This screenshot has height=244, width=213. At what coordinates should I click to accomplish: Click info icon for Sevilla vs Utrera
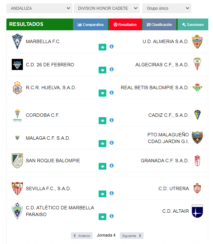click(x=112, y=193)
